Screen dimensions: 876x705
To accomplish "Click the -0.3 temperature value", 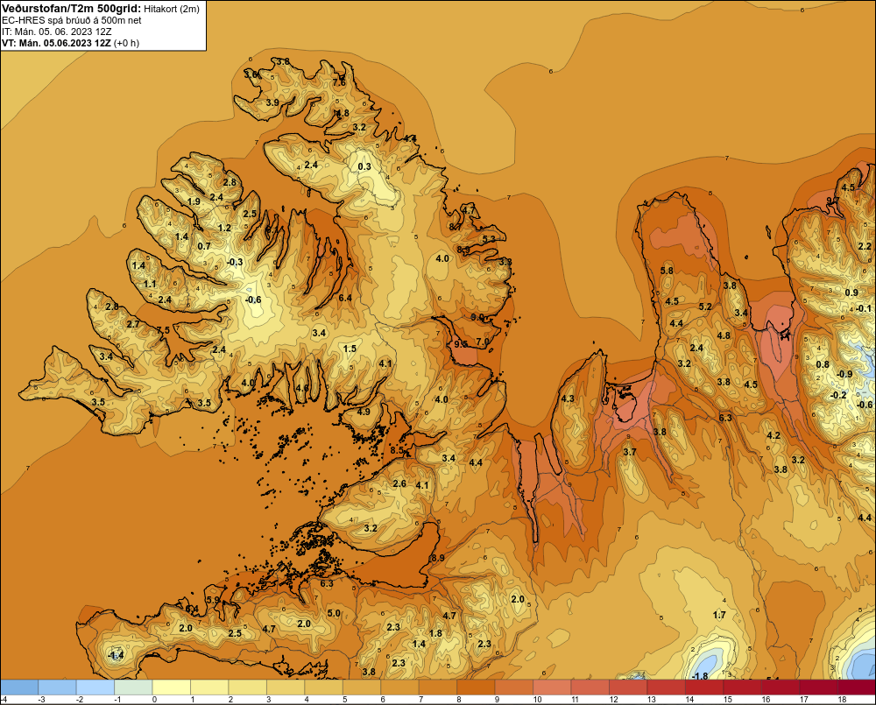I will pyautogui.click(x=235, y=262).
